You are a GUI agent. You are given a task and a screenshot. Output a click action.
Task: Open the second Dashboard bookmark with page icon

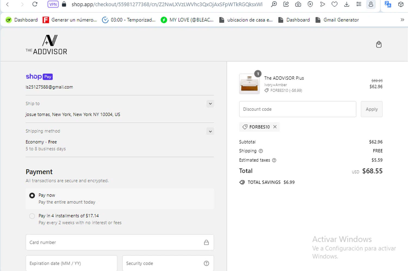click(294, 20)
